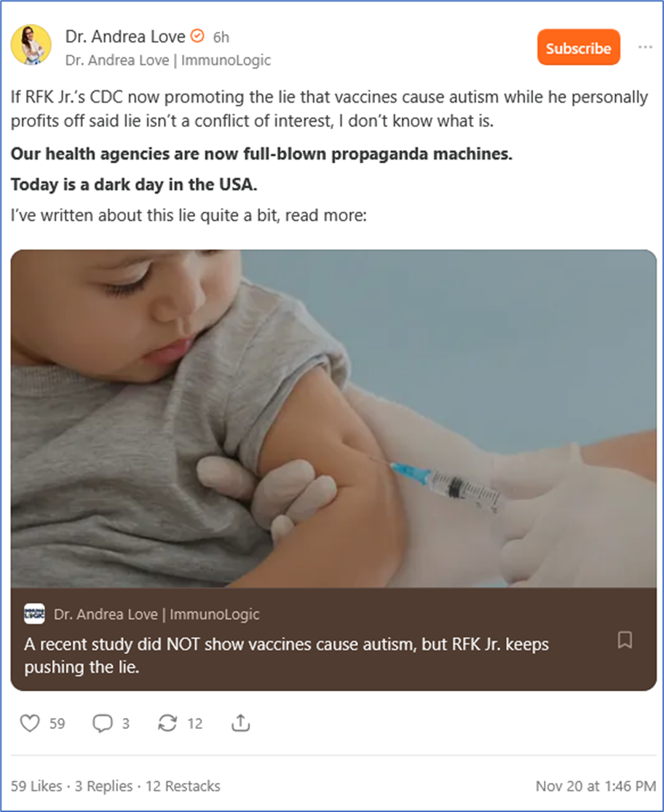Save the linked article with the bookmark icon
The image size is (664, 812).
tap(625, 640)
